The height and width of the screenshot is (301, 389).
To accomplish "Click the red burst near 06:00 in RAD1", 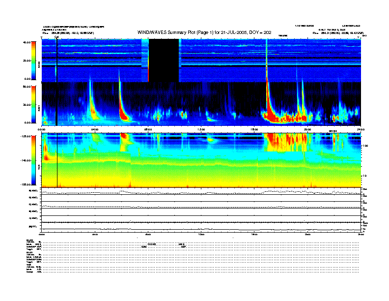I will [123, 114].
